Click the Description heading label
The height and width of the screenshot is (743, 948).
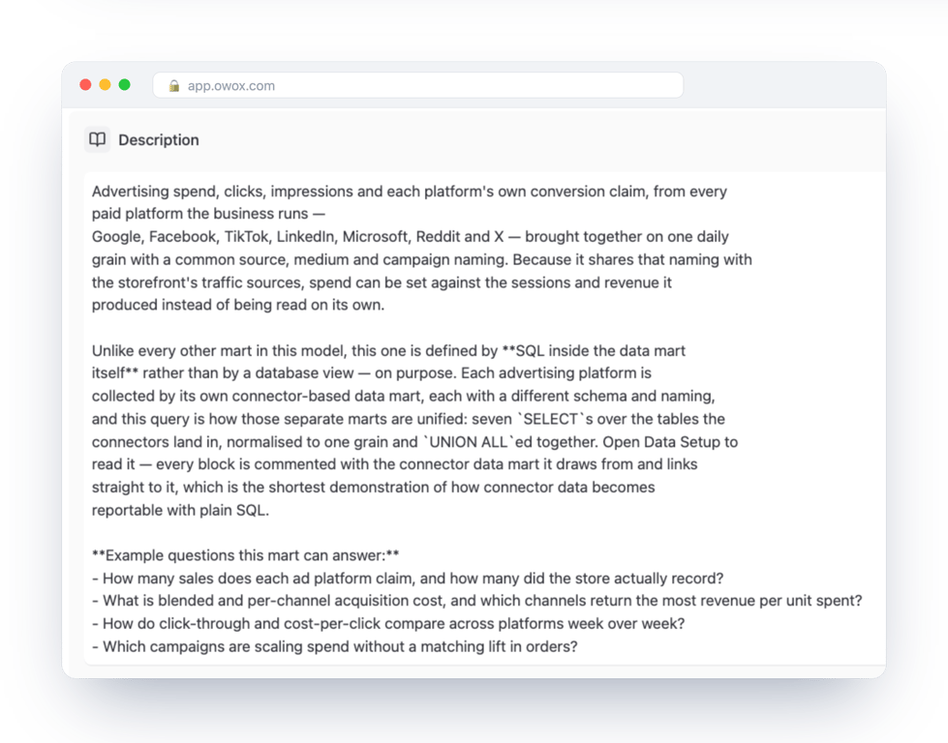[159, 140]
